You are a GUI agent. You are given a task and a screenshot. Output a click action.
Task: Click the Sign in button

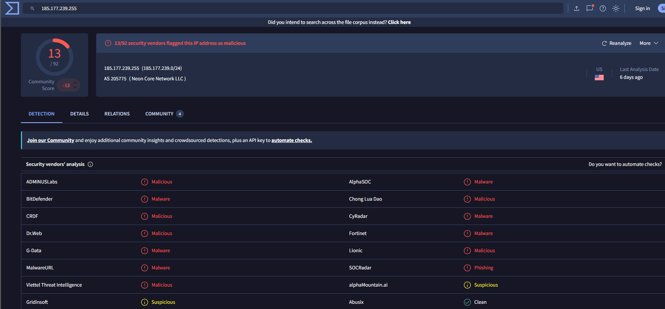642,8
